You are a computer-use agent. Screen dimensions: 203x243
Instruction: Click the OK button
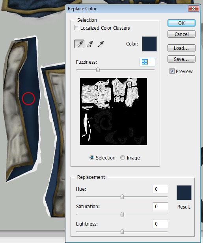click(x=181, y=23)
